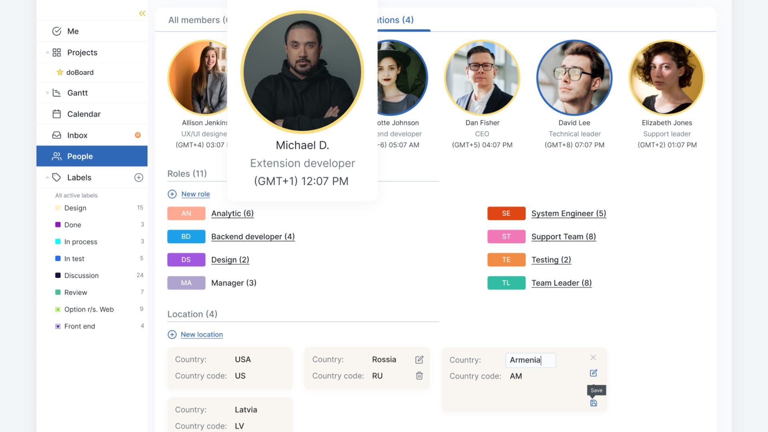Click the edit icon in the Armenia card
Viewport: 768px width, 432px height.
(x=593, y=372)
